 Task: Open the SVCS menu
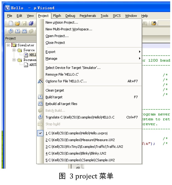[x=116, y=16]
